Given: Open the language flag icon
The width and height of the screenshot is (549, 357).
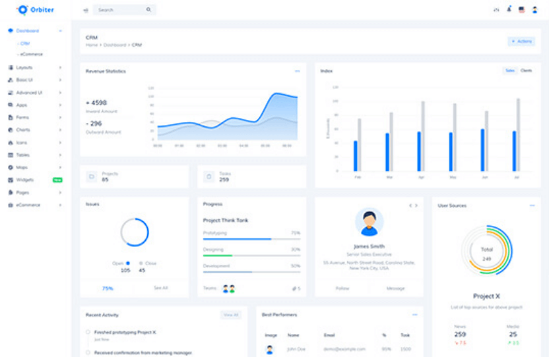Looking at the screenshot, I should coord(522,10).
